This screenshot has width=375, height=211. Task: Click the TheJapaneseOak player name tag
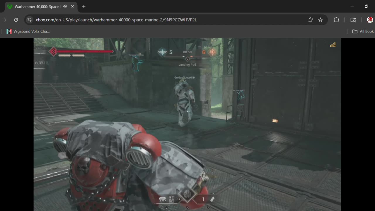[136, 55]
